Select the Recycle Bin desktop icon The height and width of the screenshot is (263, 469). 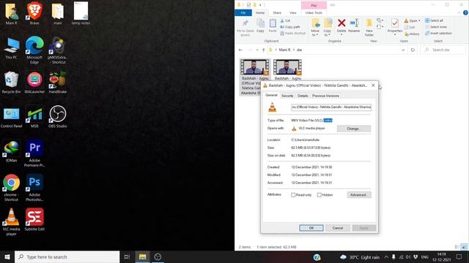pos(12,83)
